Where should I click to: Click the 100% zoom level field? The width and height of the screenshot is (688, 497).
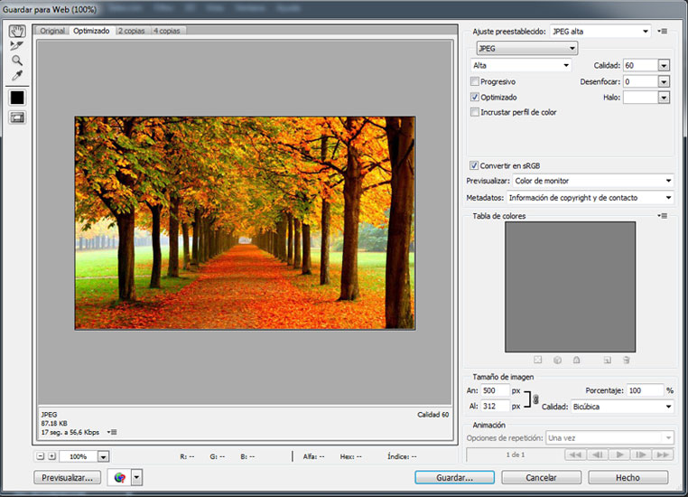[79, 456]
